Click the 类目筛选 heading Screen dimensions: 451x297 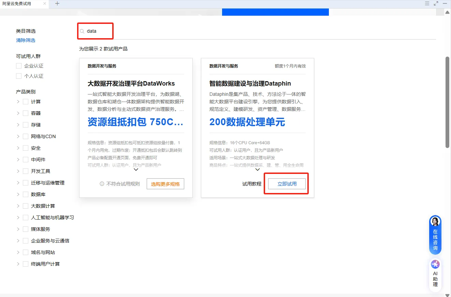pos(26,31)
